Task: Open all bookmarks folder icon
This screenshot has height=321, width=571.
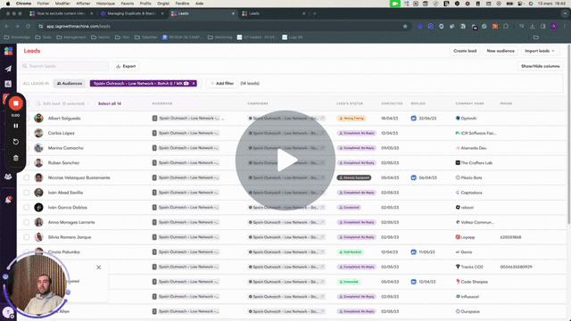Action: pos(535,37)
